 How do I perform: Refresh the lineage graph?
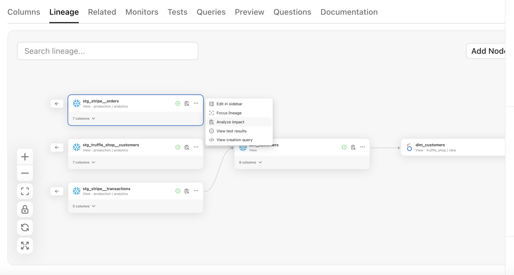[25, 227]
